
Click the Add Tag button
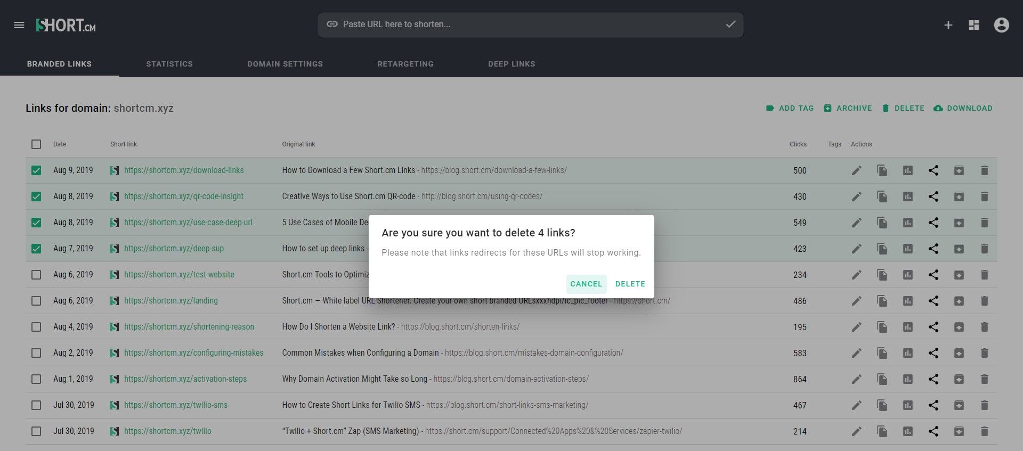790,108
